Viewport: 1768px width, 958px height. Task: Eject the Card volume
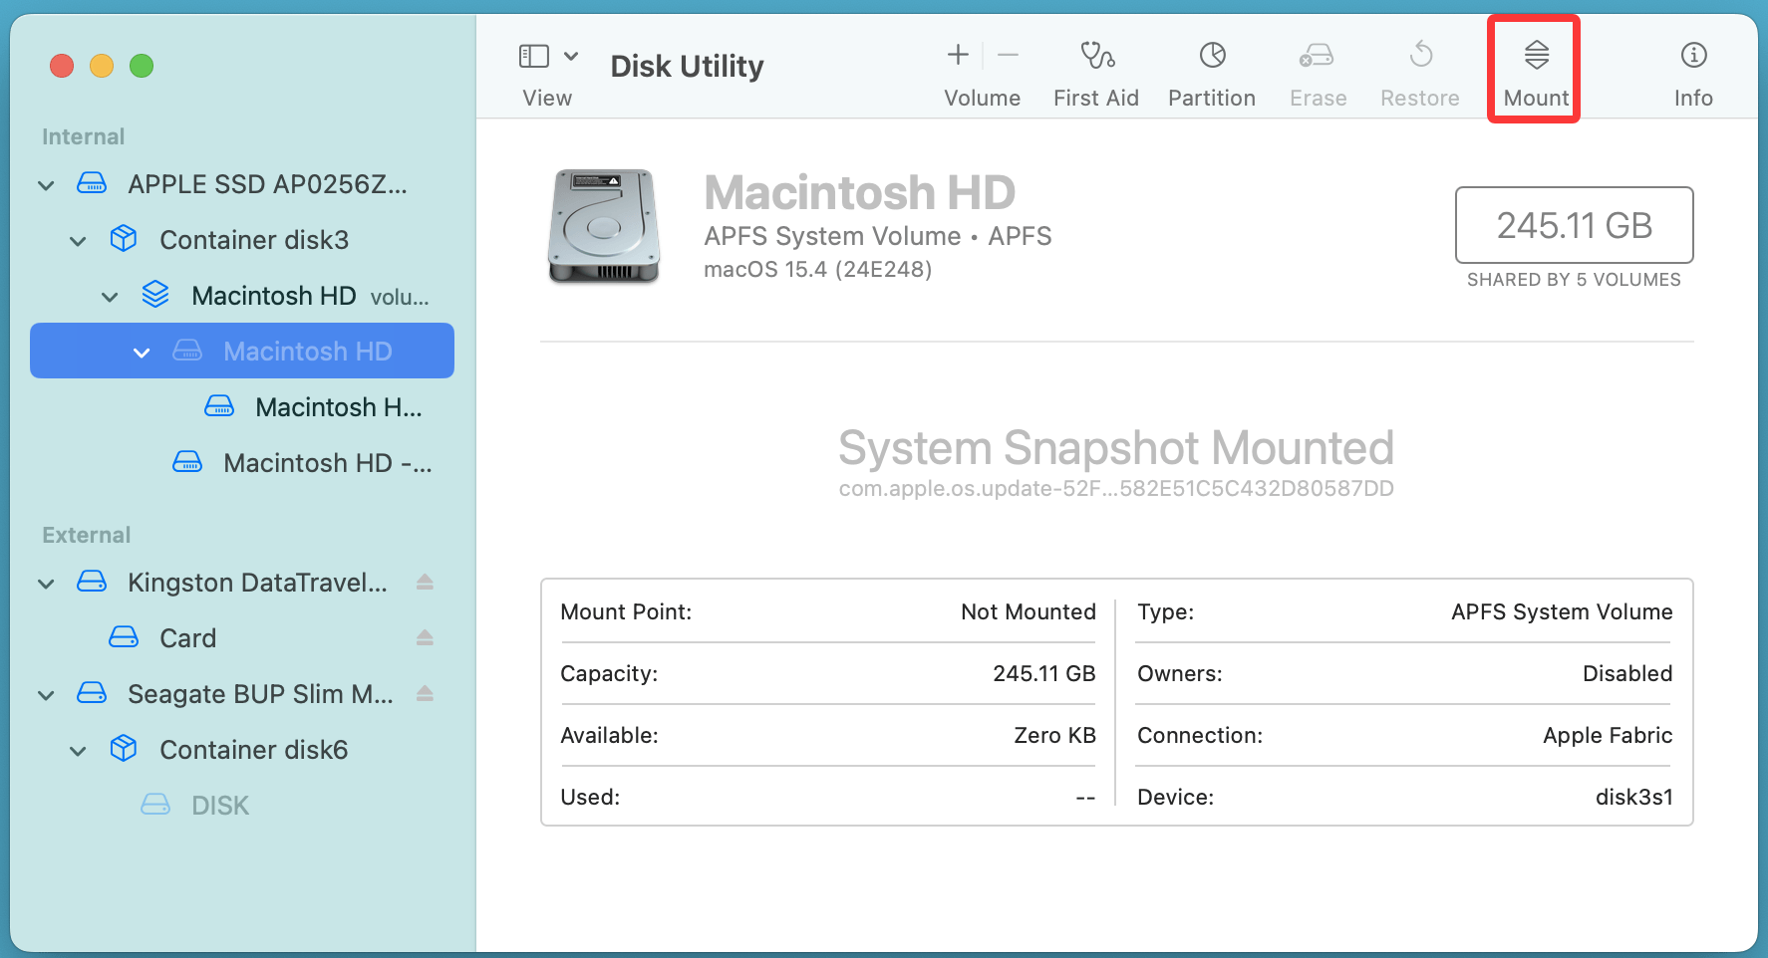click(x=425, y=637)
